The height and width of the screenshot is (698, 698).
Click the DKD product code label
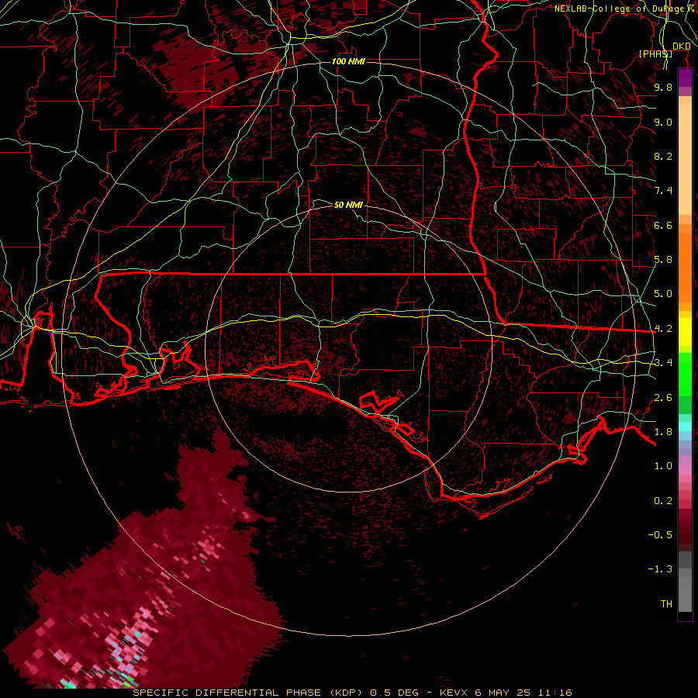[682, 47]
